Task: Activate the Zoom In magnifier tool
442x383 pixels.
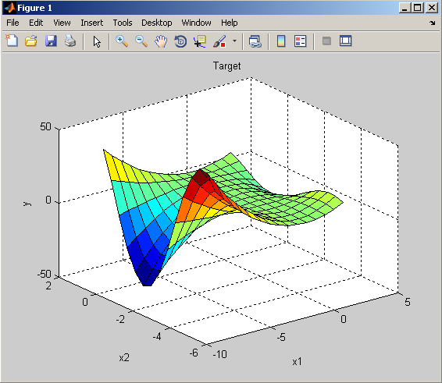Action: click(x=122, y=41)
